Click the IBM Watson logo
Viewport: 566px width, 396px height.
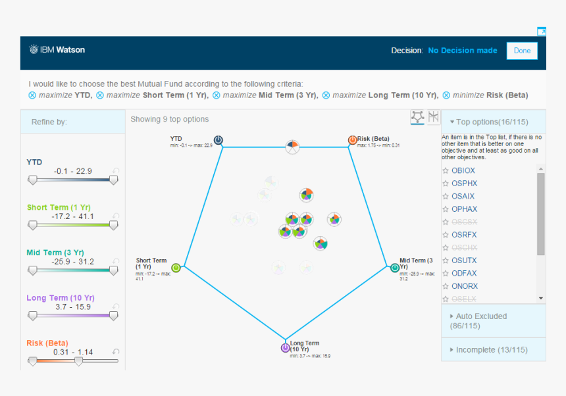57,50
